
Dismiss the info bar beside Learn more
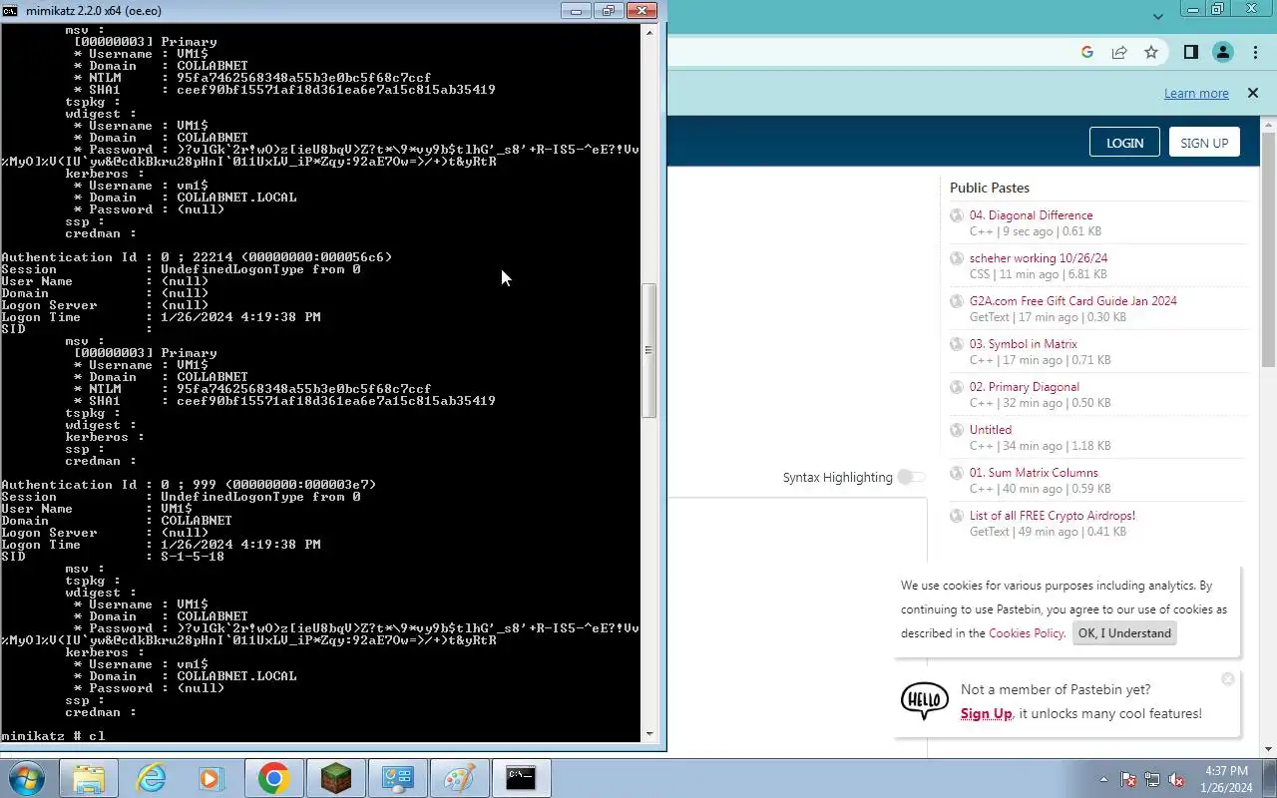(1253, 93)
